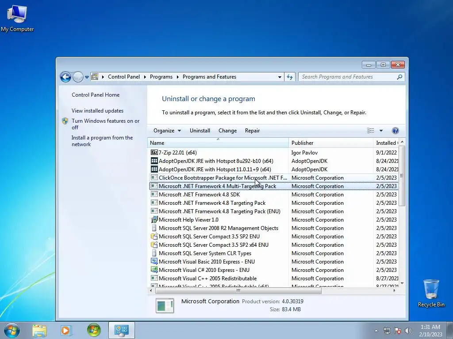Select Microsoft .NET Framework 4.8 SDK row
453x339 pixels.
coord(273,195)
